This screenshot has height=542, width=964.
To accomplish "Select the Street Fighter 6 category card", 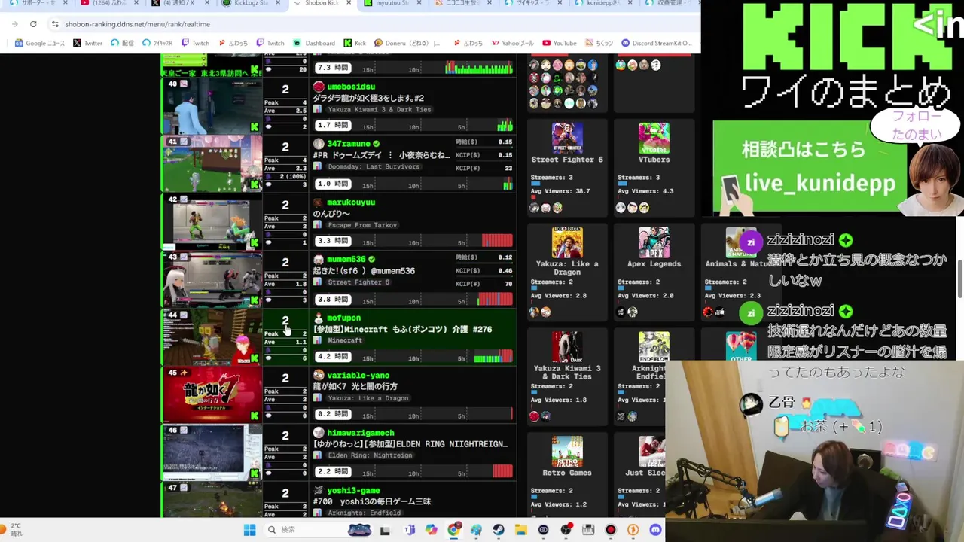I will click(x=567, y=169).
